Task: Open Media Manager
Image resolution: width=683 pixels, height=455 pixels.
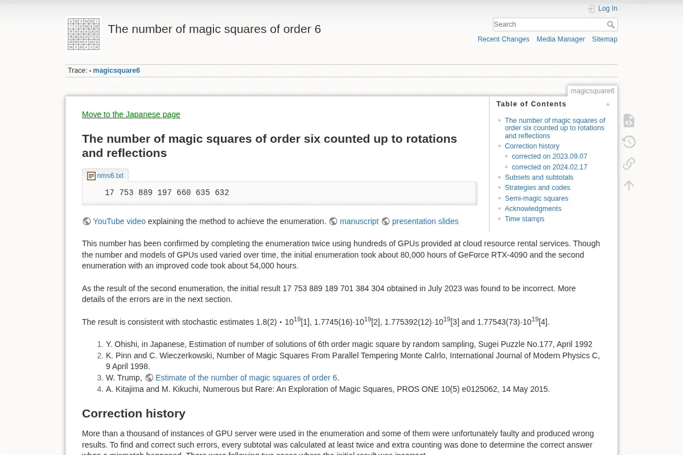Action: 561,39
